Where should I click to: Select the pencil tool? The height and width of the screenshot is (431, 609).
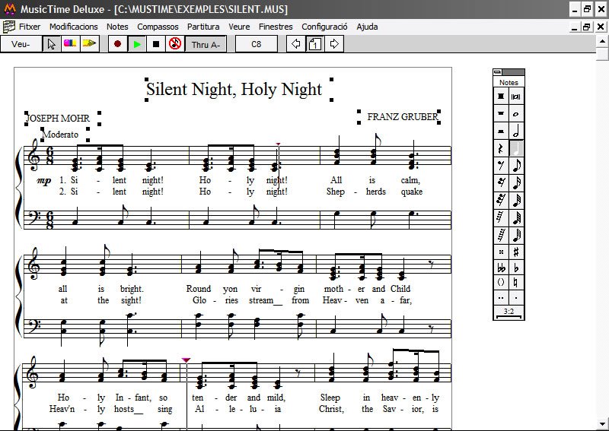89,44
